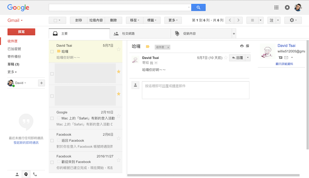Open the settings gear menu

[x=291, y=20]
